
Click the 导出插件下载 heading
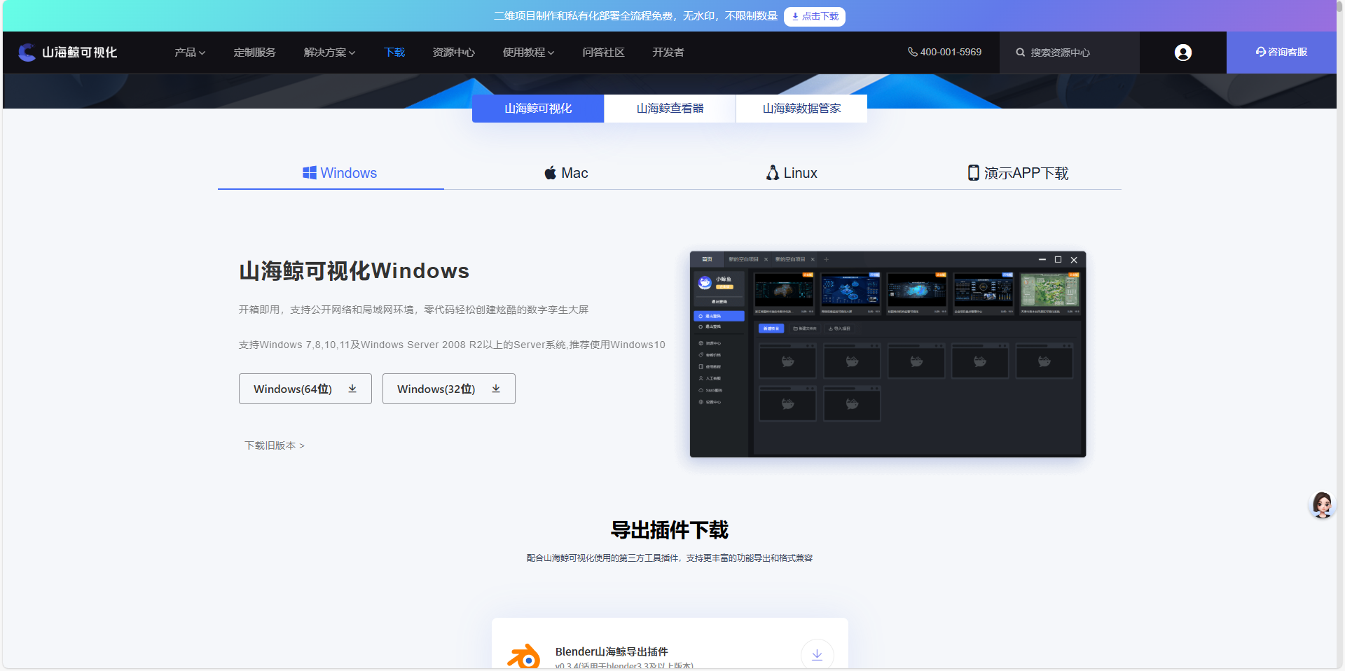(670, 530)
